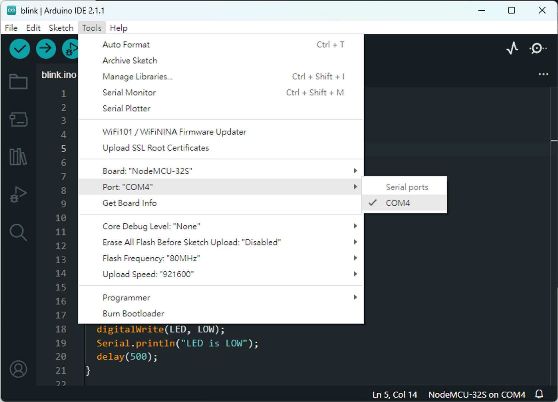This screenshot has width=558, height=402.
Task: Click Get Board Info
Action: [221, 203]
